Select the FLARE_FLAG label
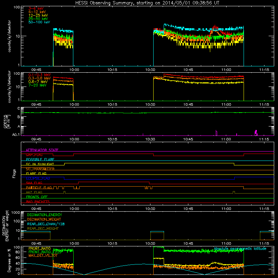The height and width of the screenshot is (278, 278). [x=36, y=173]
